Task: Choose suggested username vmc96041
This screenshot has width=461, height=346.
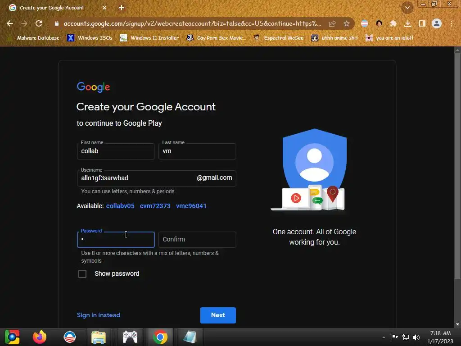Action: pyautogui.click(x=191, y=206)
